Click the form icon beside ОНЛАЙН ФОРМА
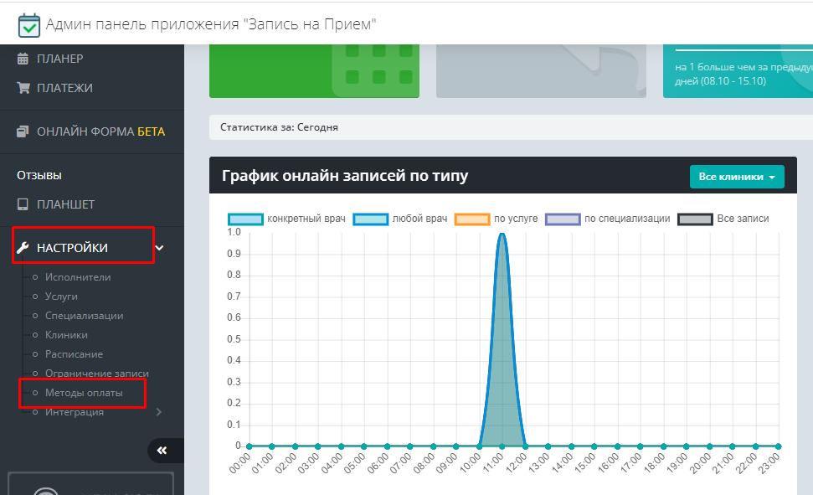The height and width of the screenshot is (495, 813). 23,131
